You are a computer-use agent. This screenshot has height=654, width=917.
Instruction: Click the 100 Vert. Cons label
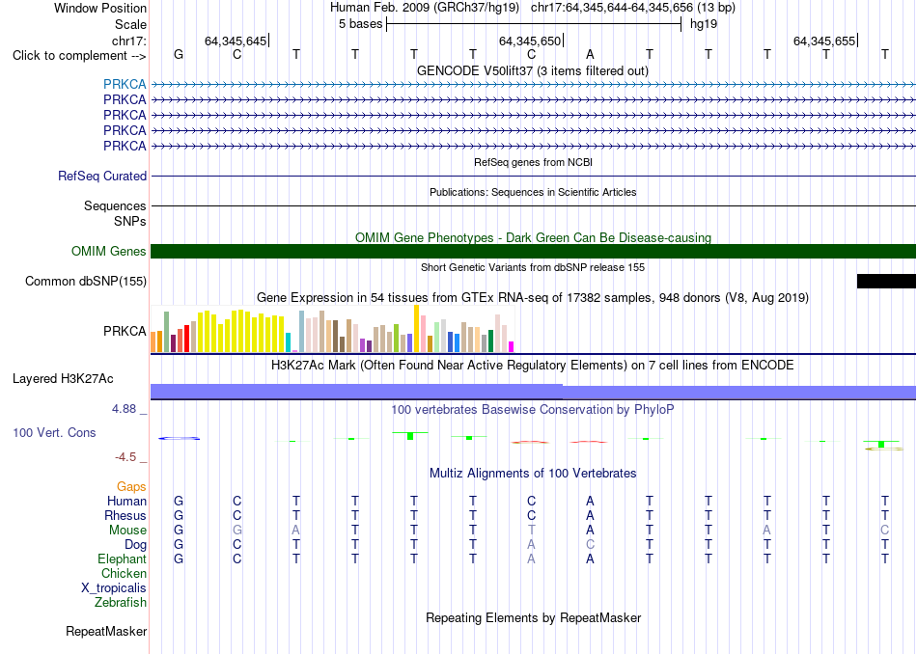(54, 432)
